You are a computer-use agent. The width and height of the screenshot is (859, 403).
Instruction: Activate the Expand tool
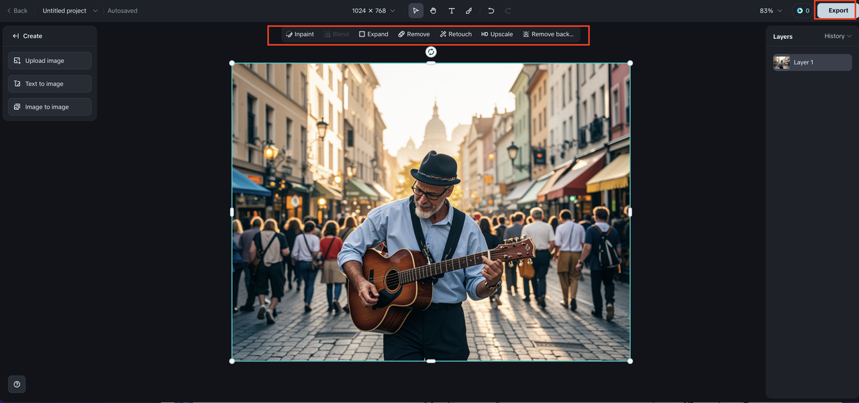tap(374, 34)
